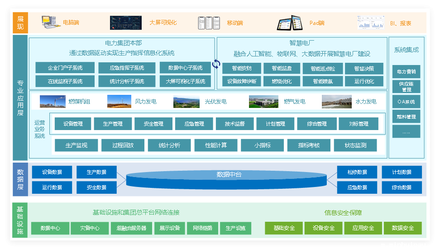This screenshot has width=440, height=252.
Task: Select the 数据层 side label
Action: click(x=20, y=179)
